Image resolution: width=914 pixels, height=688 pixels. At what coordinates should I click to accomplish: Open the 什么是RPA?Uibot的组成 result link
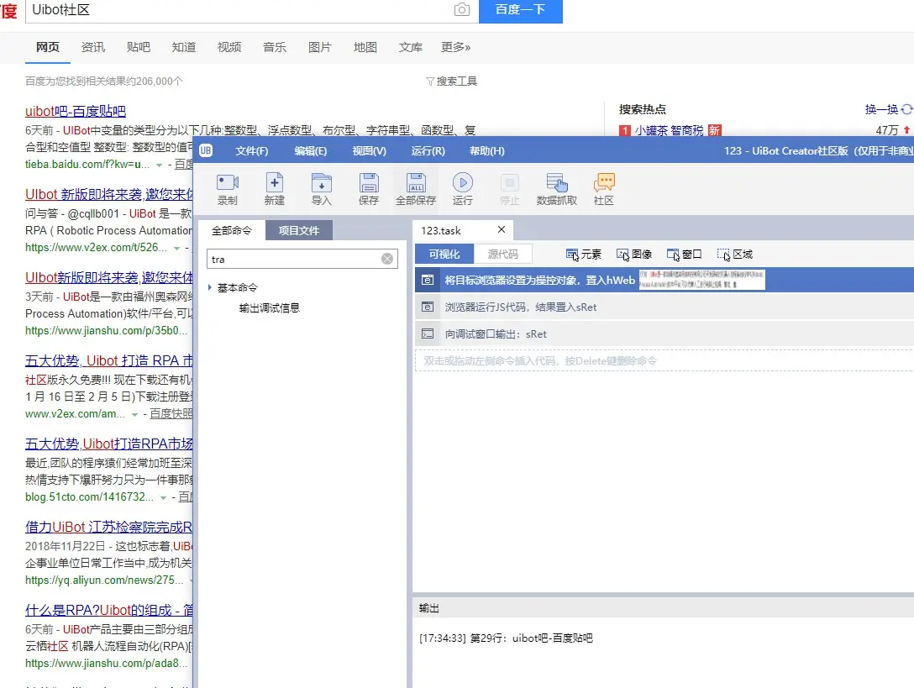109,610
